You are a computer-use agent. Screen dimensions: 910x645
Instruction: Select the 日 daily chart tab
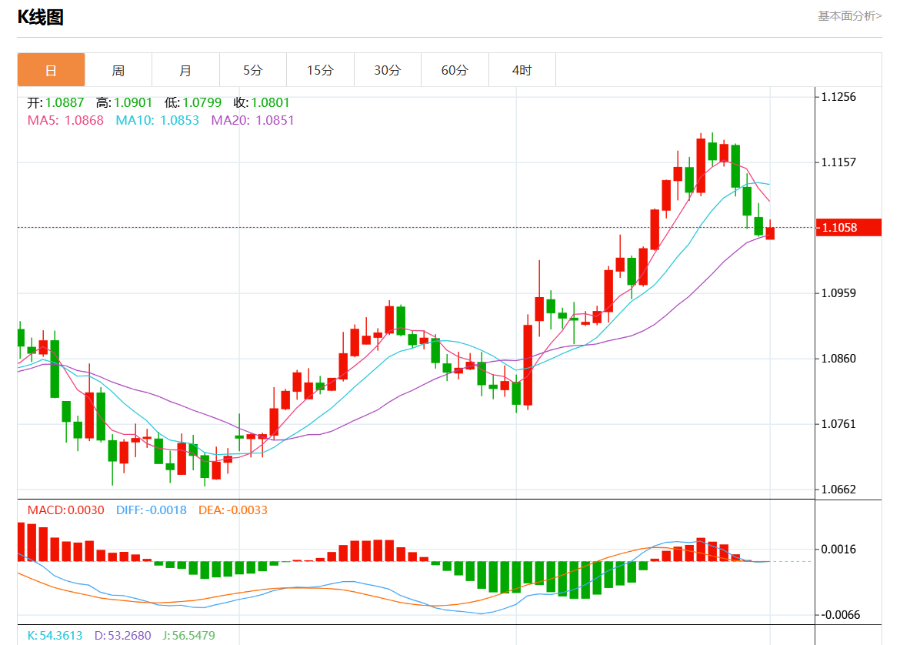[51, 70]
